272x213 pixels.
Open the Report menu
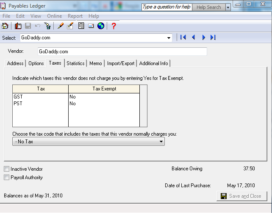[x=75, y=16]
